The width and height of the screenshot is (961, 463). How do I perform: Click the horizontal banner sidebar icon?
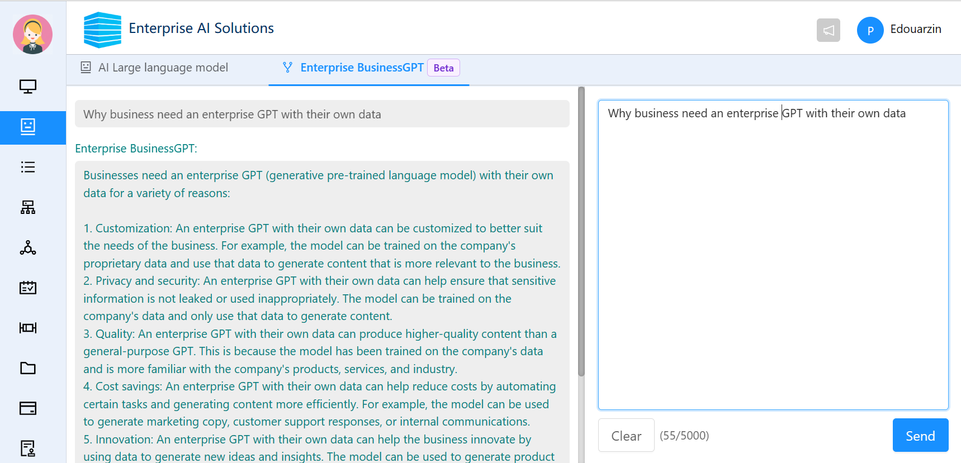(x=28, y=328)
